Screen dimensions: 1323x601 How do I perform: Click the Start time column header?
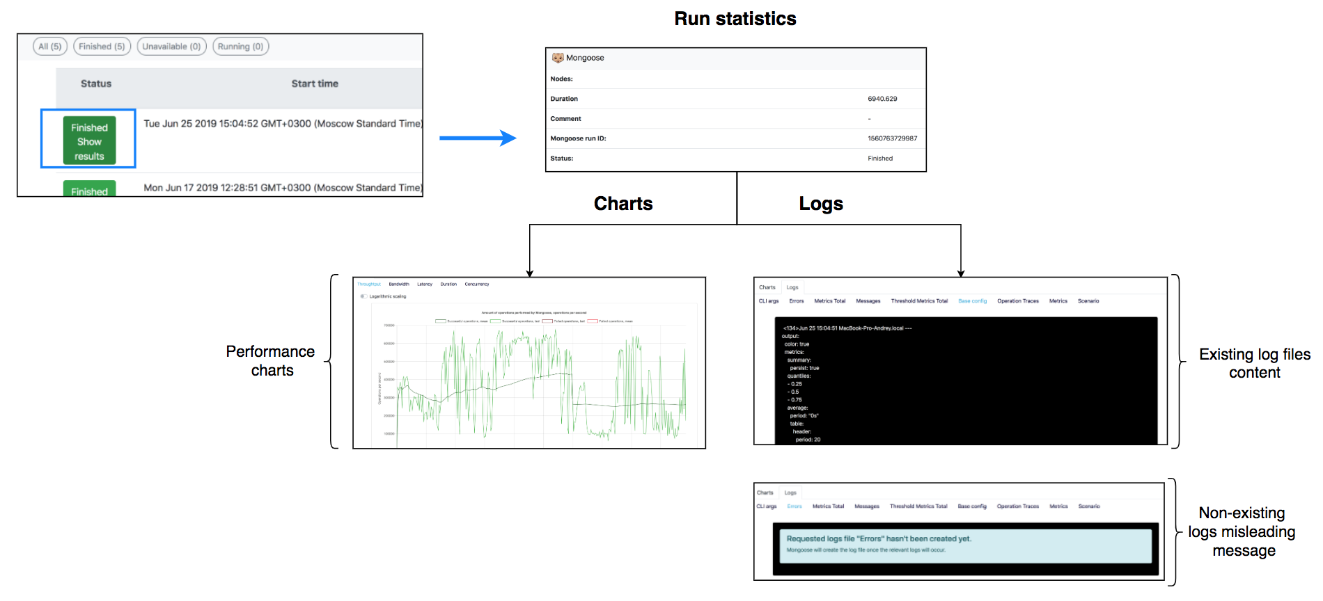[315, 83]
